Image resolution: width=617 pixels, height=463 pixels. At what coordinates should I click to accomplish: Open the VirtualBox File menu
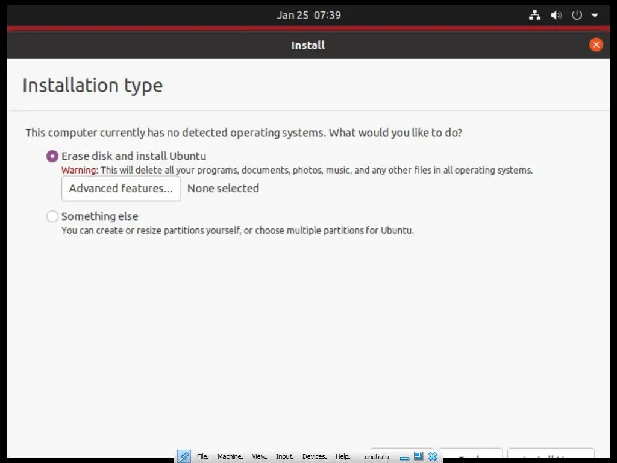point(202,456)
